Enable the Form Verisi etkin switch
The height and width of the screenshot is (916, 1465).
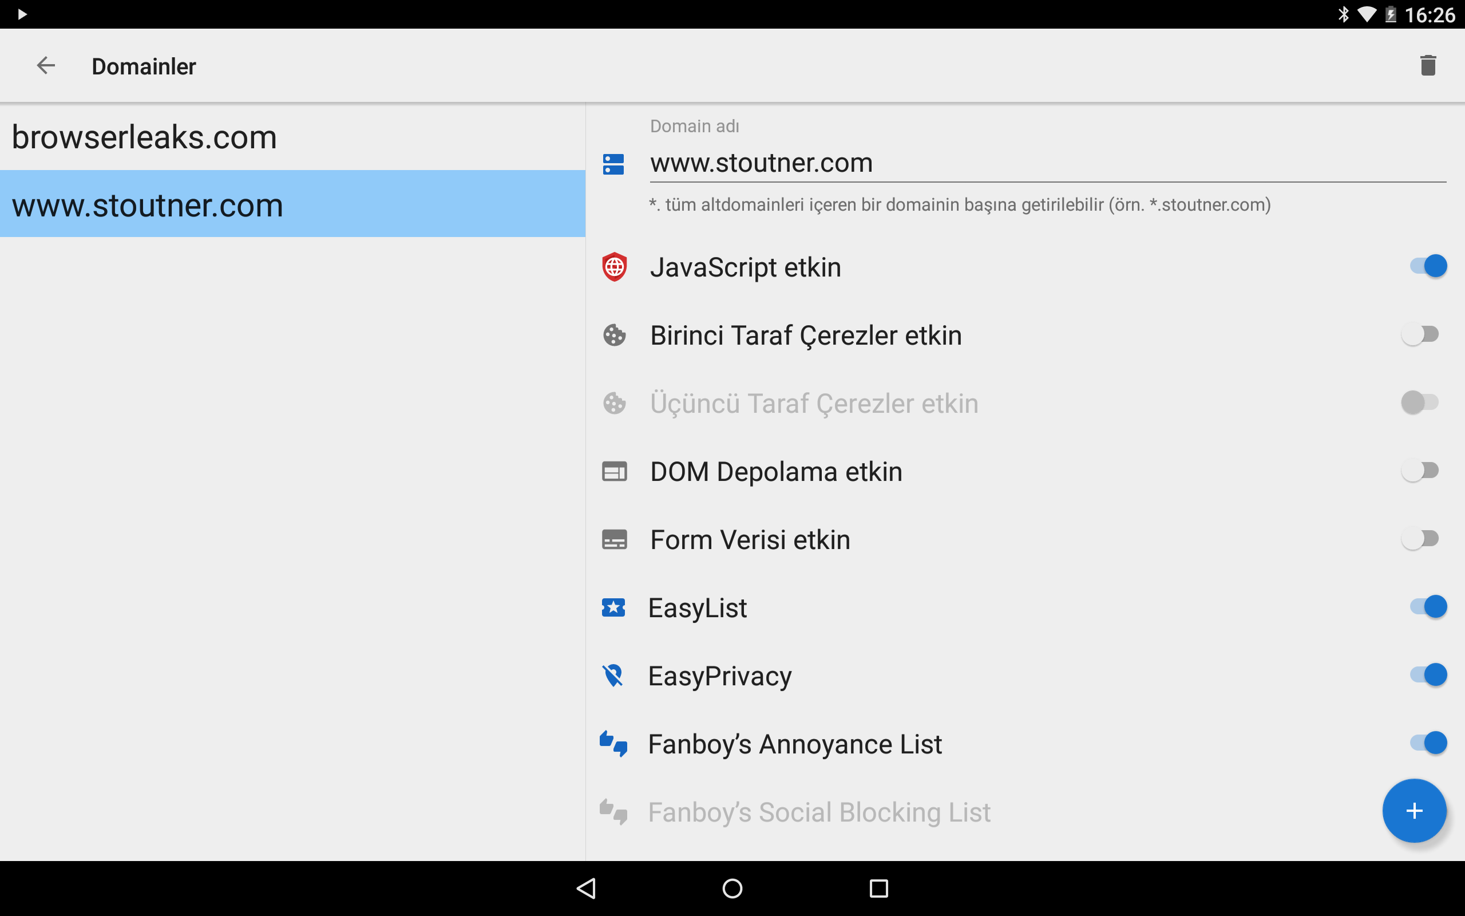1420,539
